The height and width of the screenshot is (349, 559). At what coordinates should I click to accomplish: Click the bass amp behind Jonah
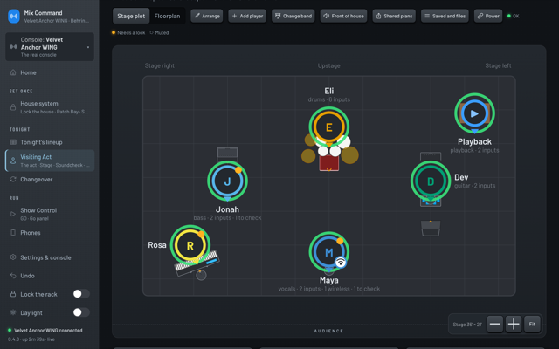pos(227,154)
